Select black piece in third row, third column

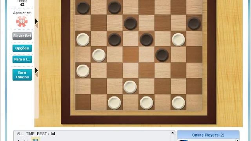point(115,40)
